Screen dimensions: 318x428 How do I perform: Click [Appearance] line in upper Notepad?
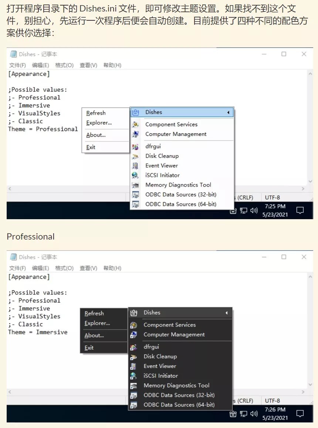tap(29, 74)
